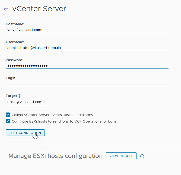Open the Target dropdown showing opslog.vkasaert.com

coord(27,102)
